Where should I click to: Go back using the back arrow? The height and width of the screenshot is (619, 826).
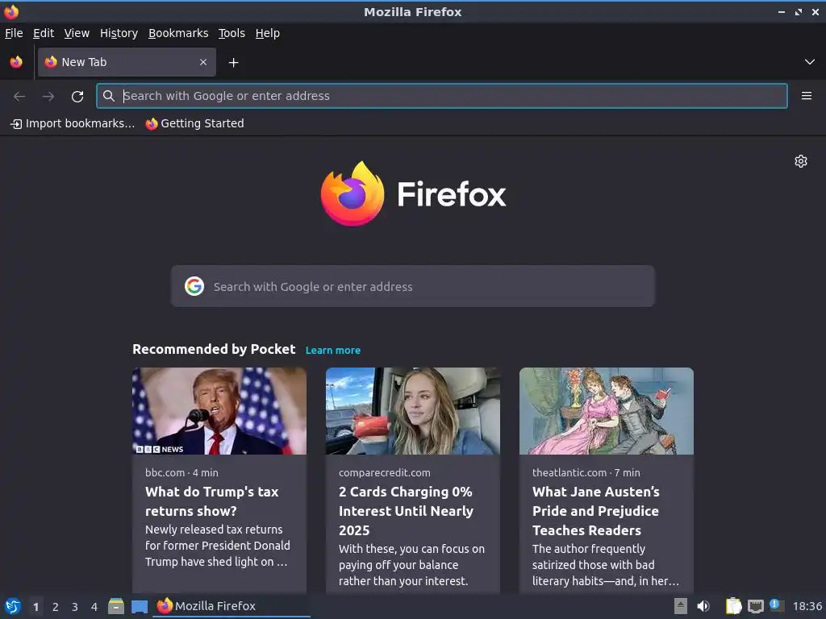[x=19, y=97]
